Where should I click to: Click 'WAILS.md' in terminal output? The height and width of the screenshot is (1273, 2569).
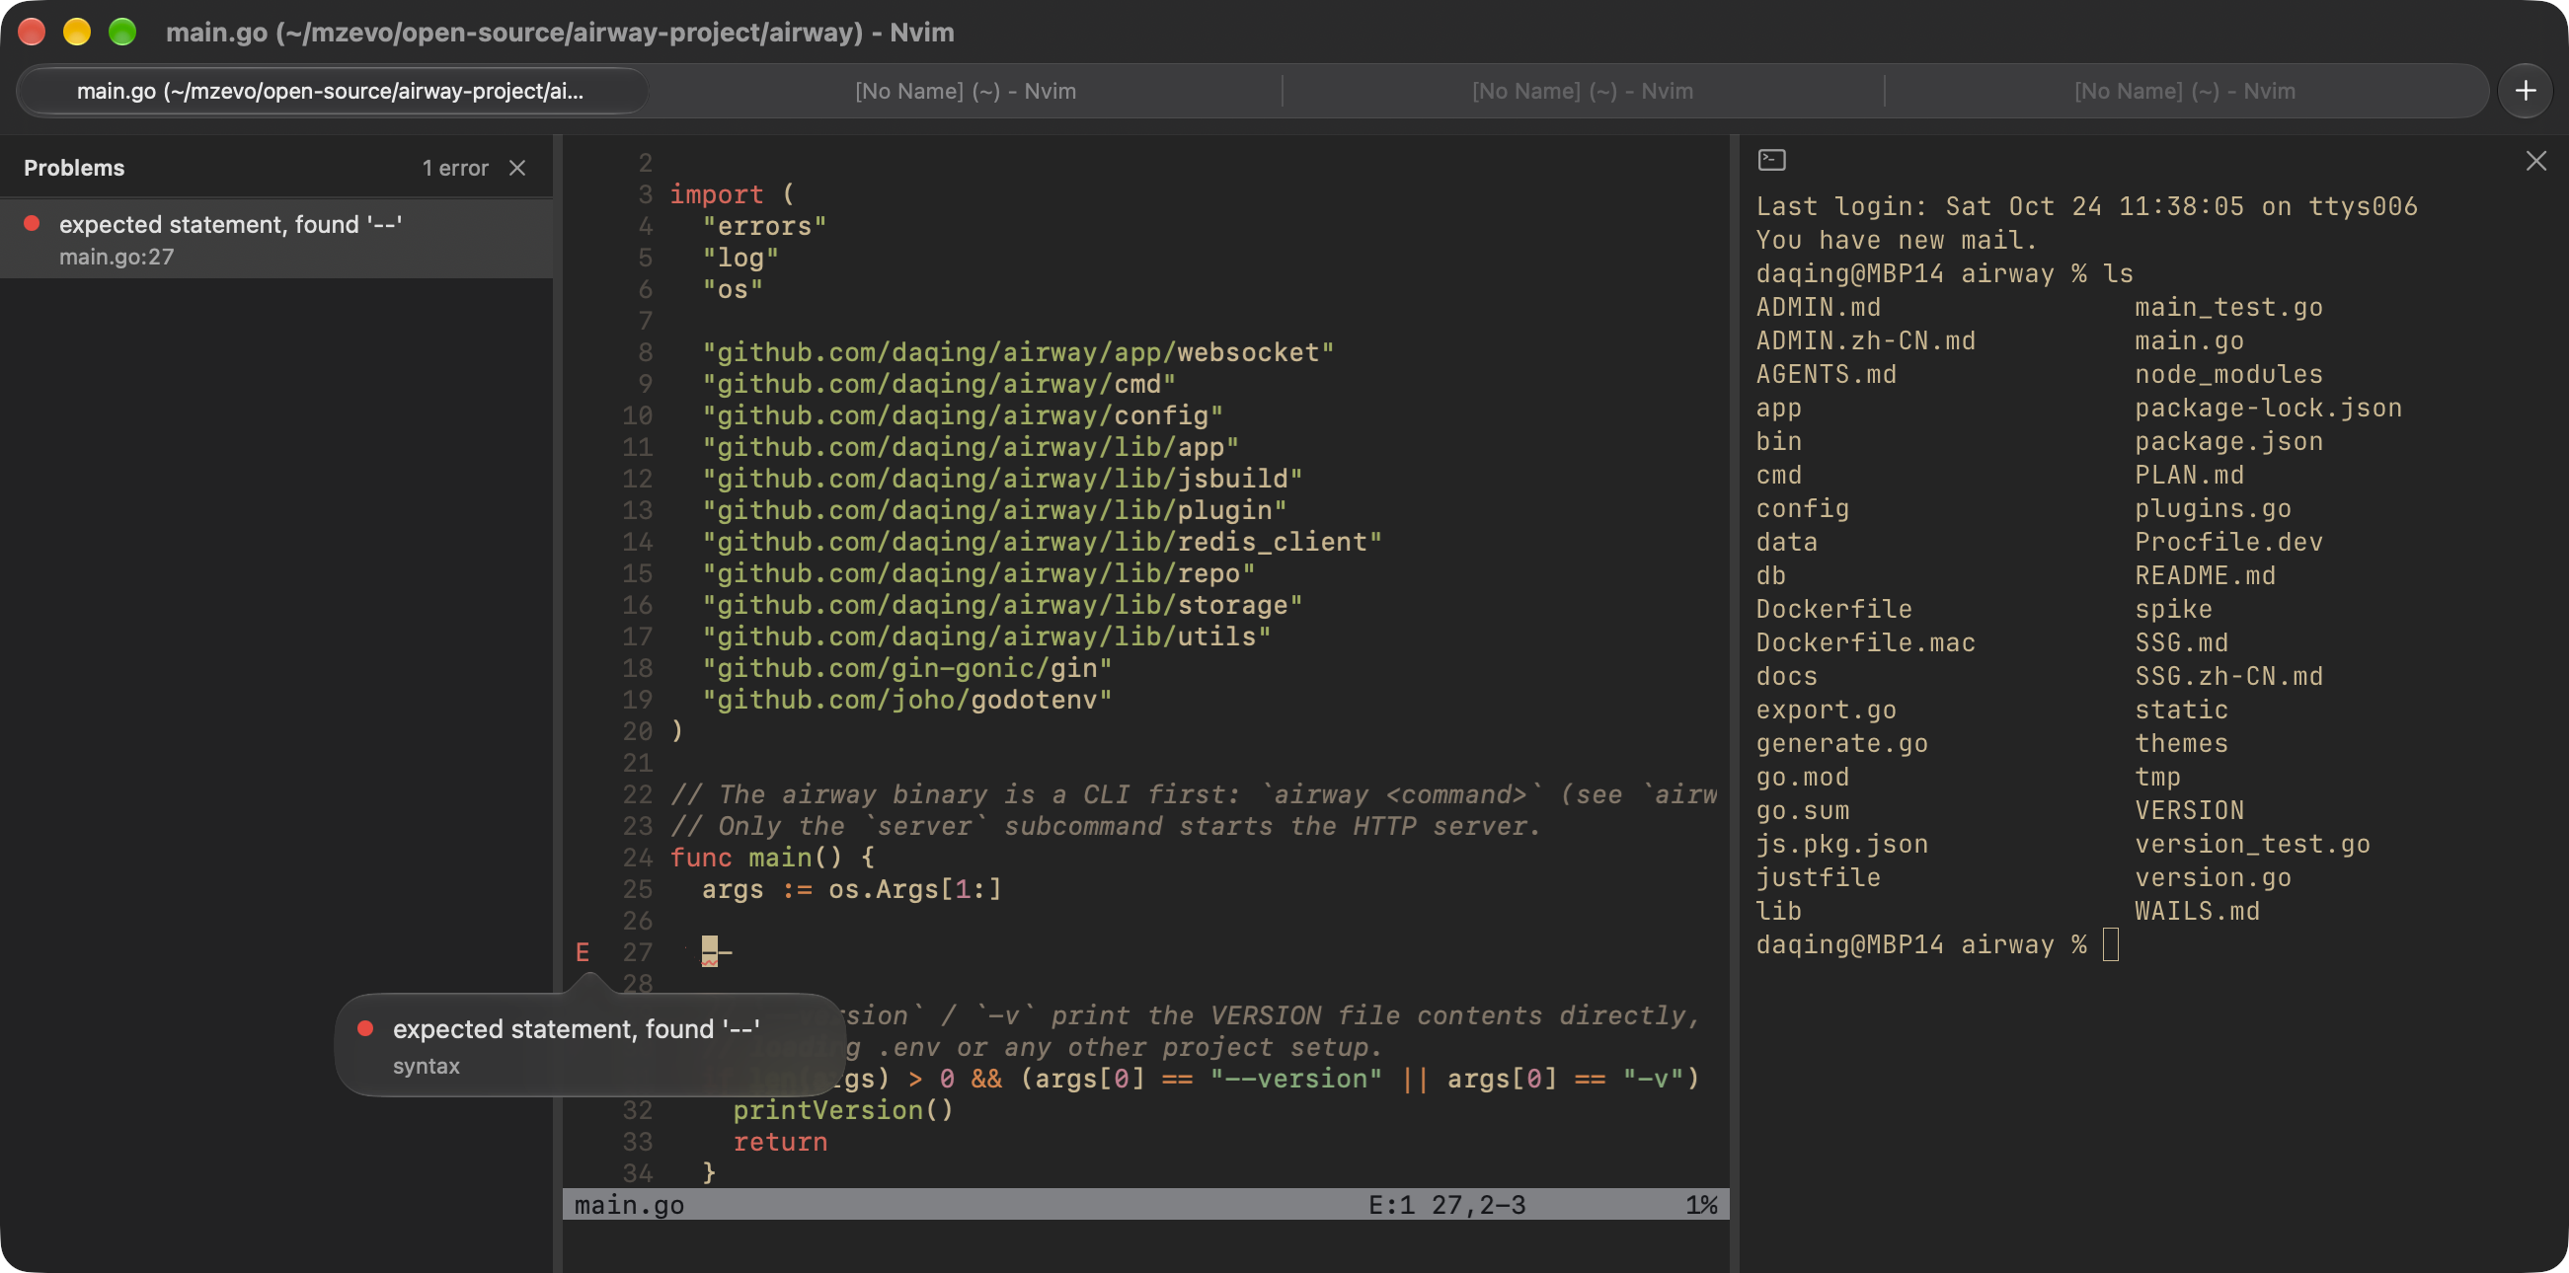2197,911
